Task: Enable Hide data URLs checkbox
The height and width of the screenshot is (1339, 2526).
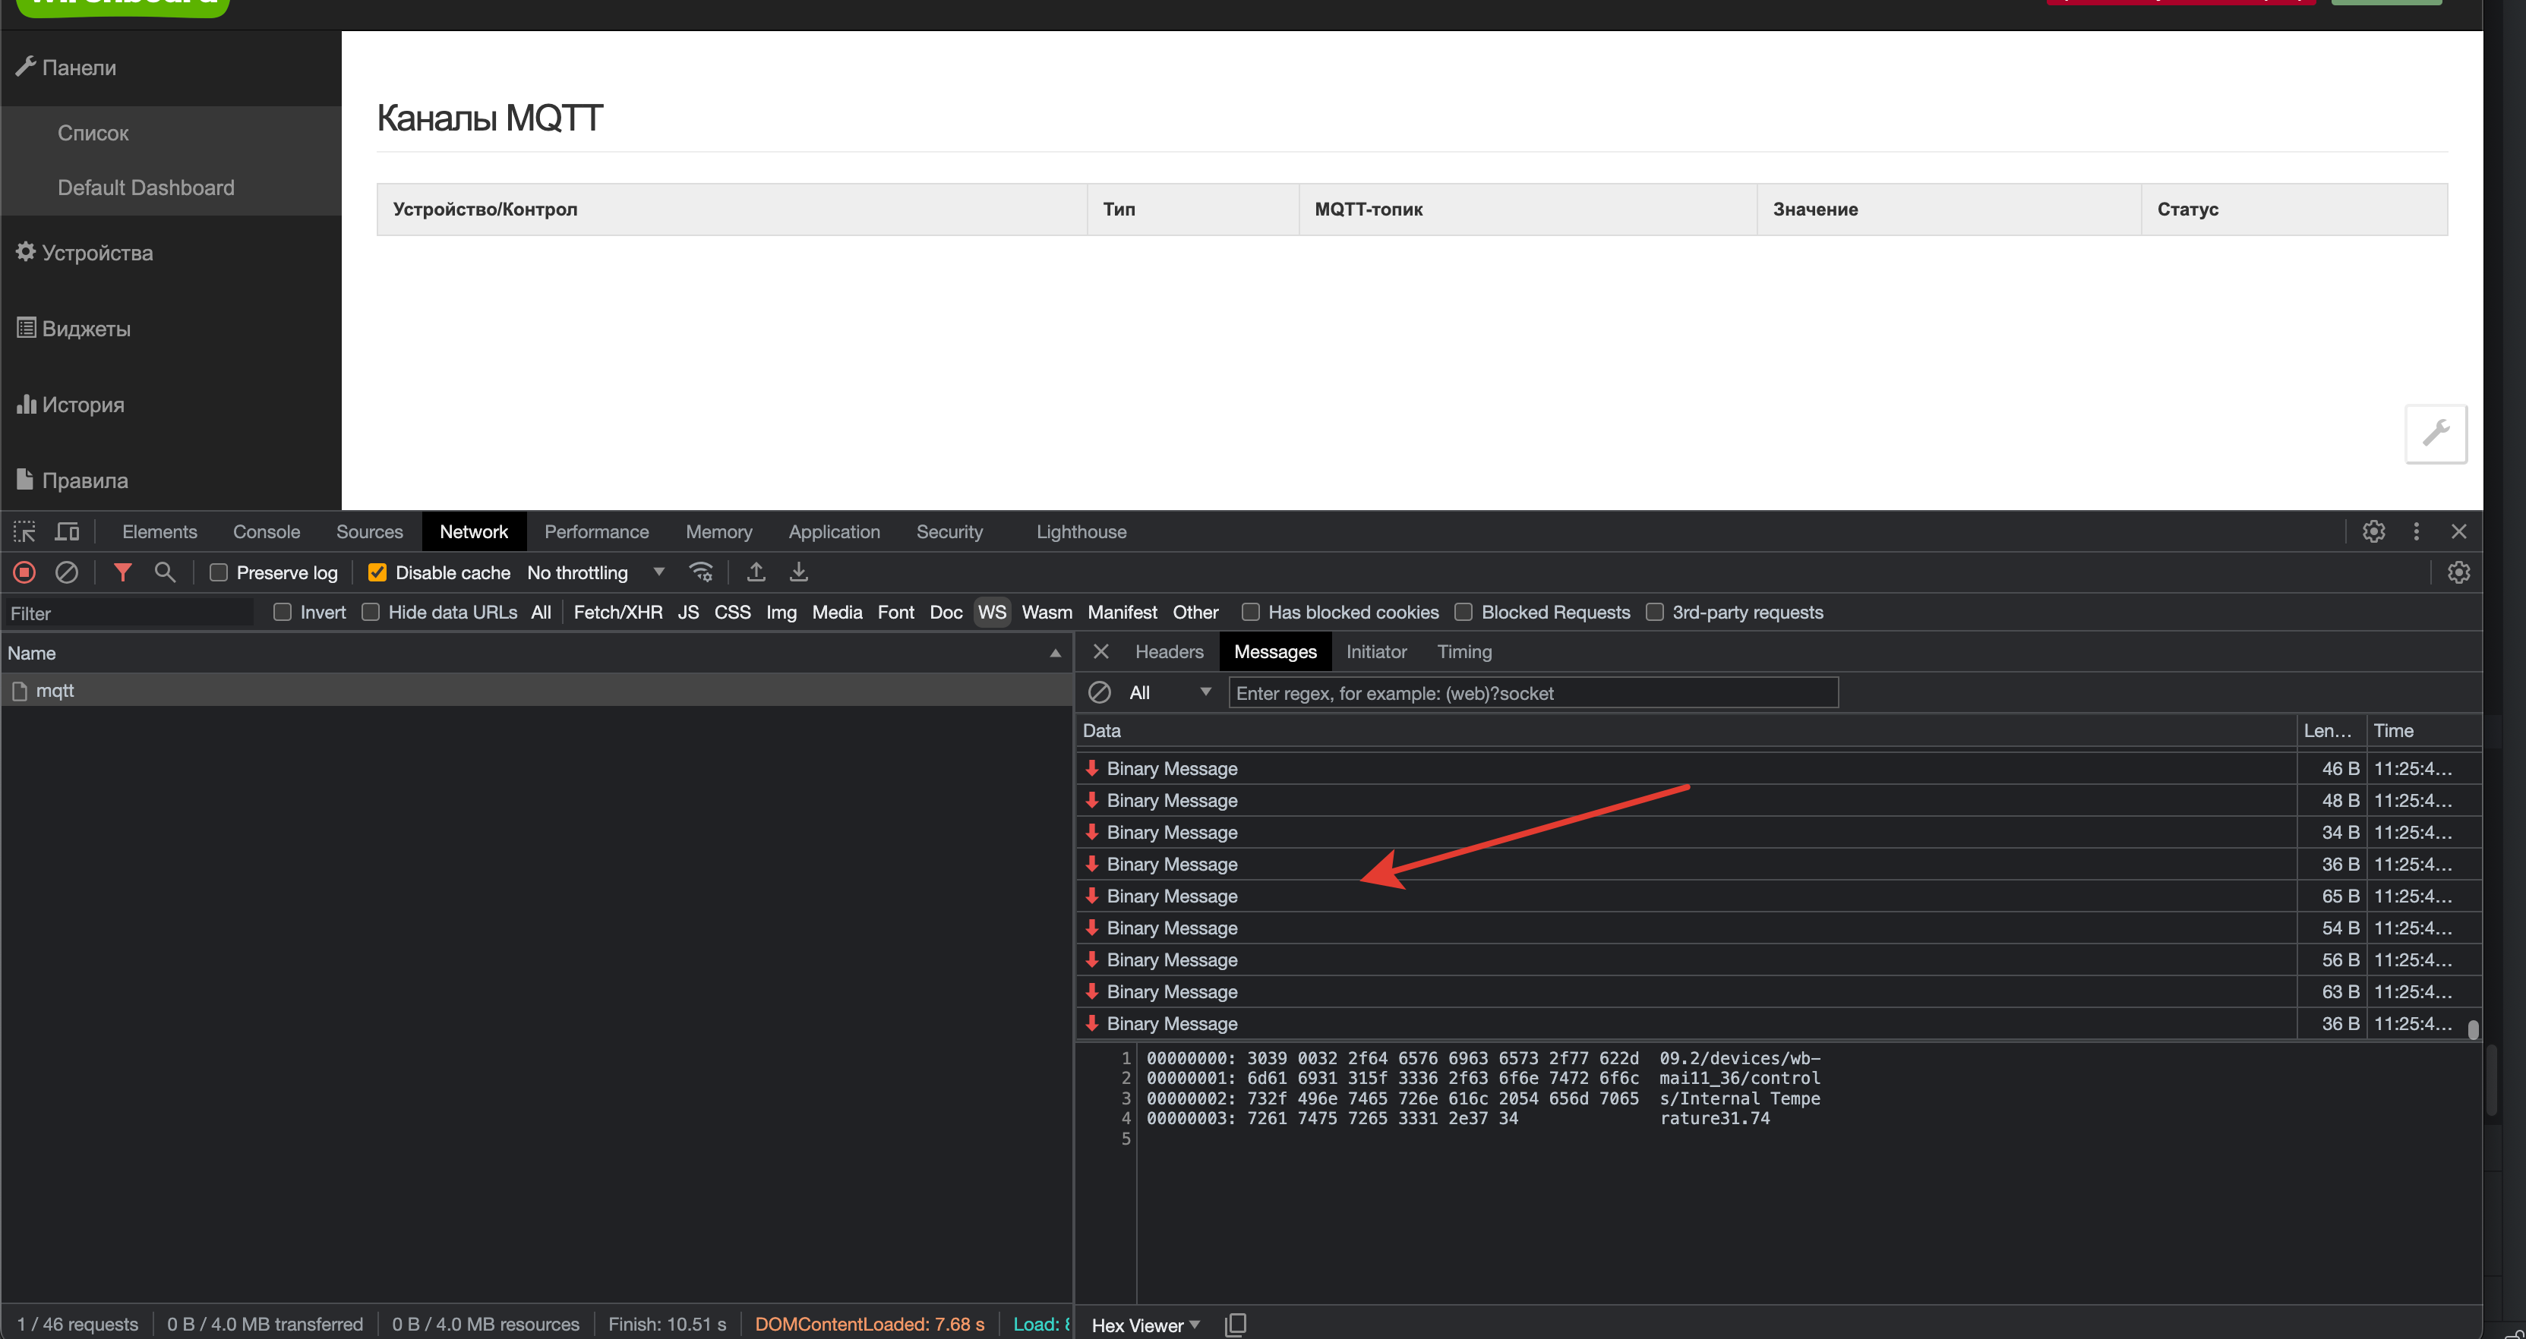Action: pyautogui.click(x=371, y=613)
